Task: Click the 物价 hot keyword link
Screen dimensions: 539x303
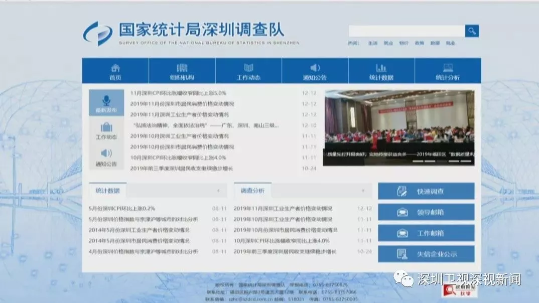Action: [403, 43]
